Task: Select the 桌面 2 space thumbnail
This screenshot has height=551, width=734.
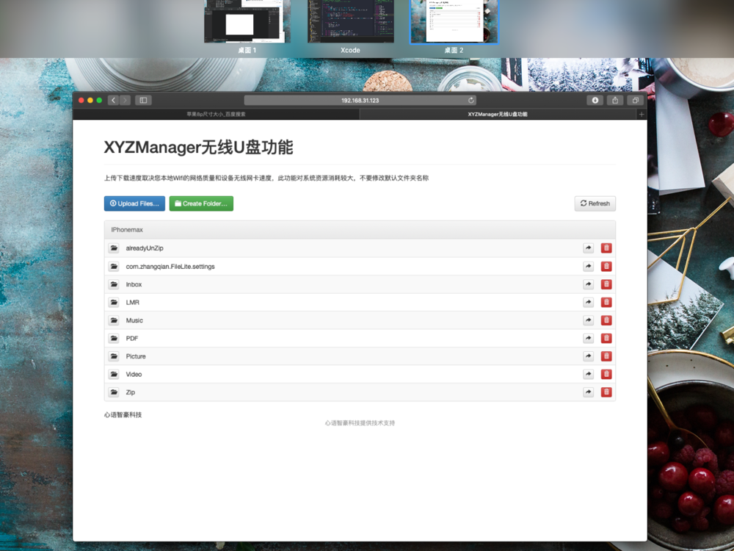Action: click(x=454, y=24)
